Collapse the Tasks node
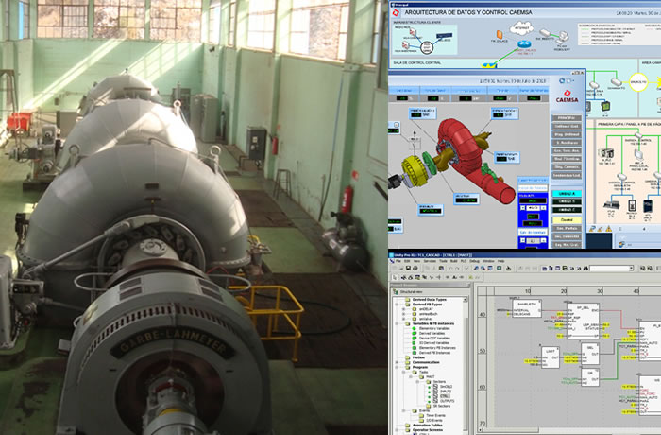 pos(403,372)
